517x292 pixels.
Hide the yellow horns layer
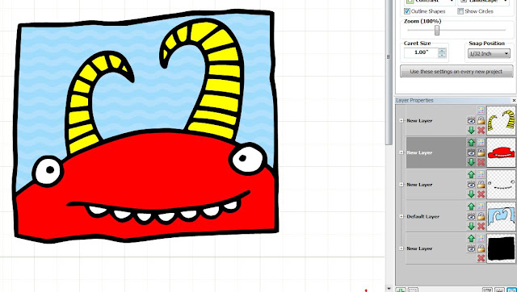[x=471, y=120]
